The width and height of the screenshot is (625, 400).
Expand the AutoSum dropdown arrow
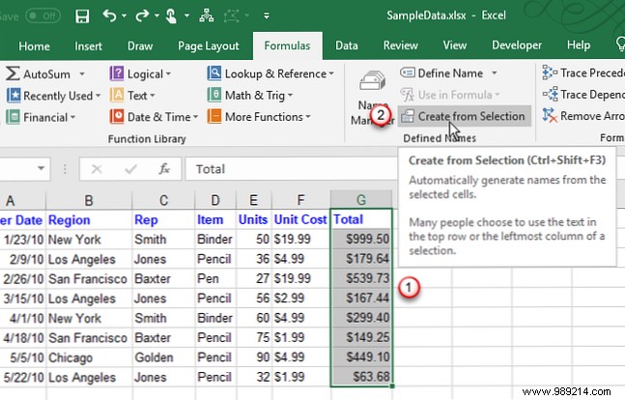click(x=82, y=73)
